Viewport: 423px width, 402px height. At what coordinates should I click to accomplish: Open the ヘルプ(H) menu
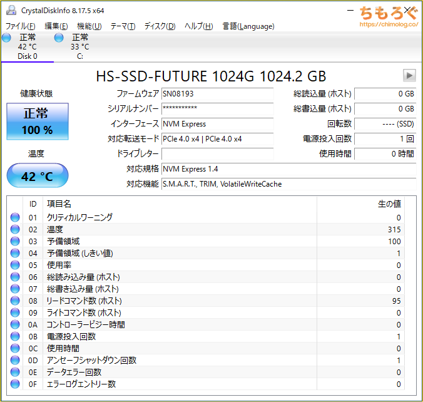click(199, 26)
